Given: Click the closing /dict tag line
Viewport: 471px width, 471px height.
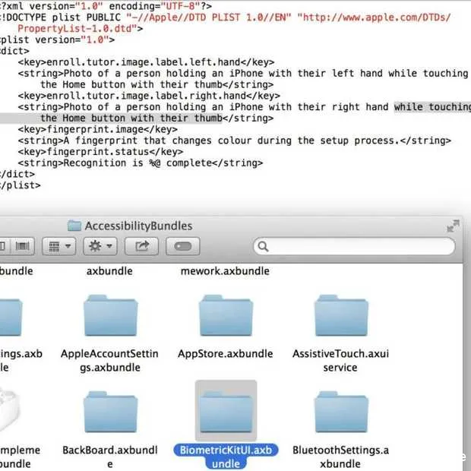Looking at the screenshot, I should (x=17, y=174).
